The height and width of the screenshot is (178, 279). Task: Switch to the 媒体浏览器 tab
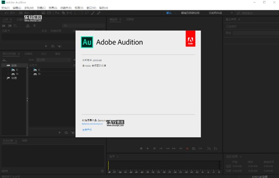point(9,54)
